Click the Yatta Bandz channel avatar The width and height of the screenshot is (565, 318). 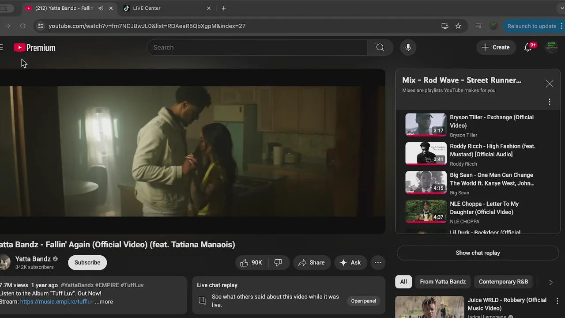coord(4,262)
